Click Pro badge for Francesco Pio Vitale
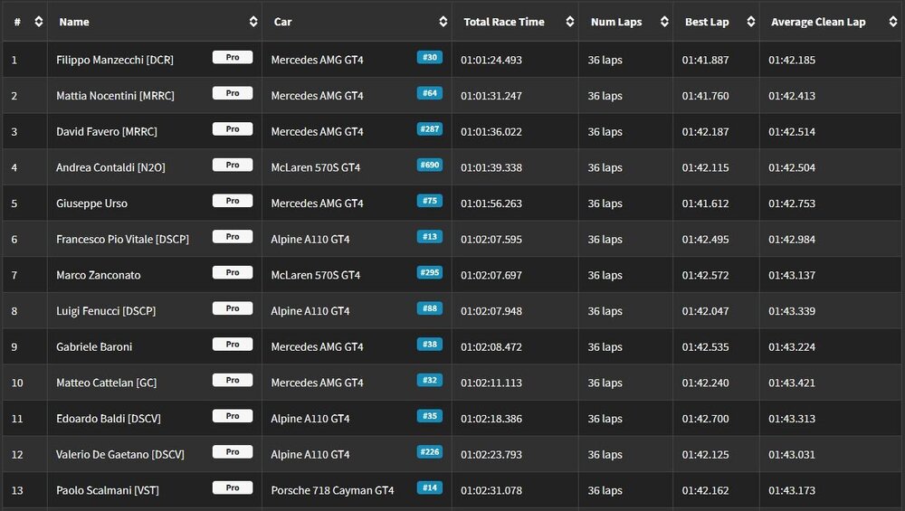Image resolution: width=905 pixels, height=511 pixels. (233, 236)
